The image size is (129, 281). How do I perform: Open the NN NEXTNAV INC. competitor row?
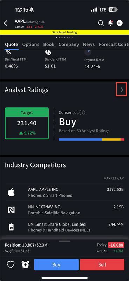(x=64, y=210)
